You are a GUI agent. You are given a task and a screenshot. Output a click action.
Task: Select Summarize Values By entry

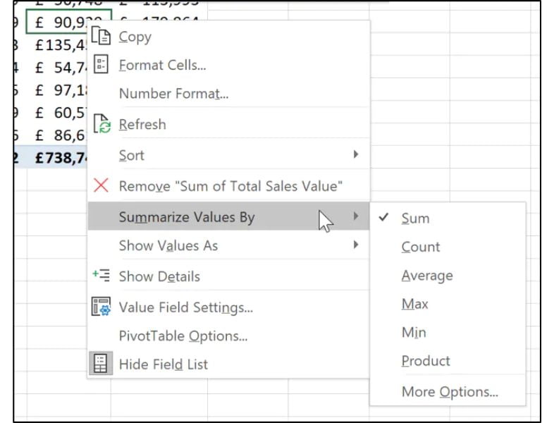tap(228, 216)
